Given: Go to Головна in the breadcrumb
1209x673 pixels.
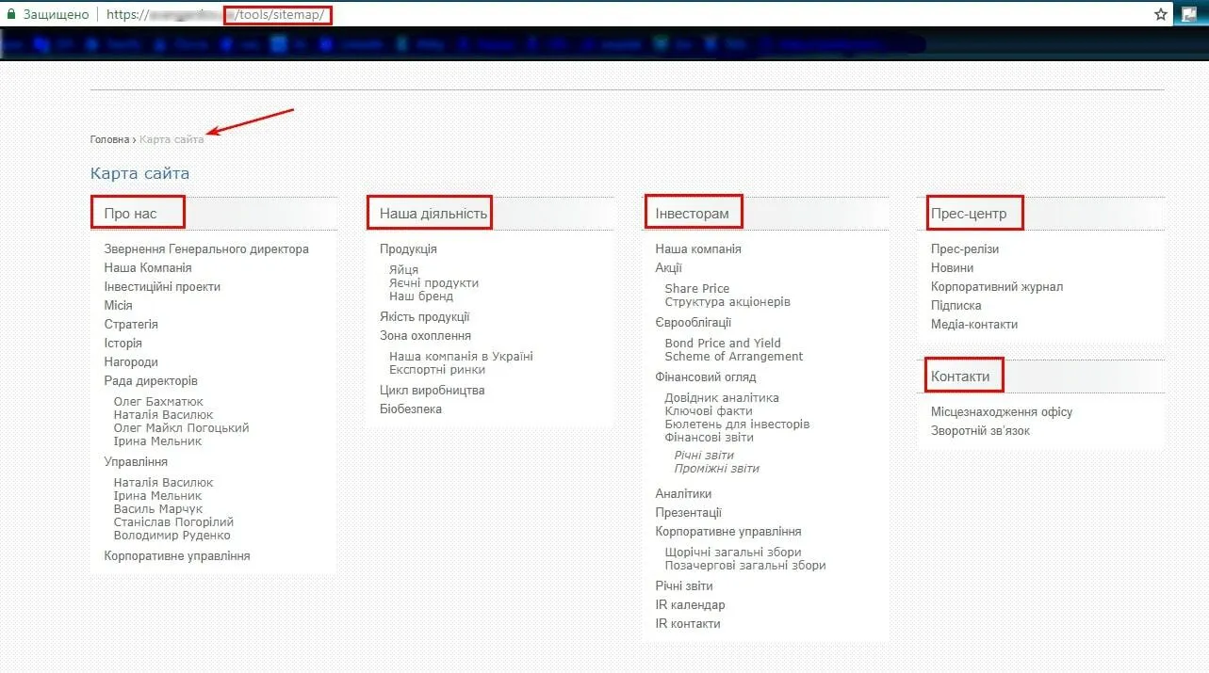Looking at the screenshot, I should (x=109, y=139).
